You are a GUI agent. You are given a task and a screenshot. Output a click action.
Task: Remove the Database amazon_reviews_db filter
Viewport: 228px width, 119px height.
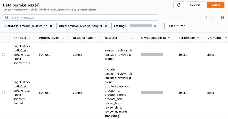pyautogui.click(x=51, y=26)
